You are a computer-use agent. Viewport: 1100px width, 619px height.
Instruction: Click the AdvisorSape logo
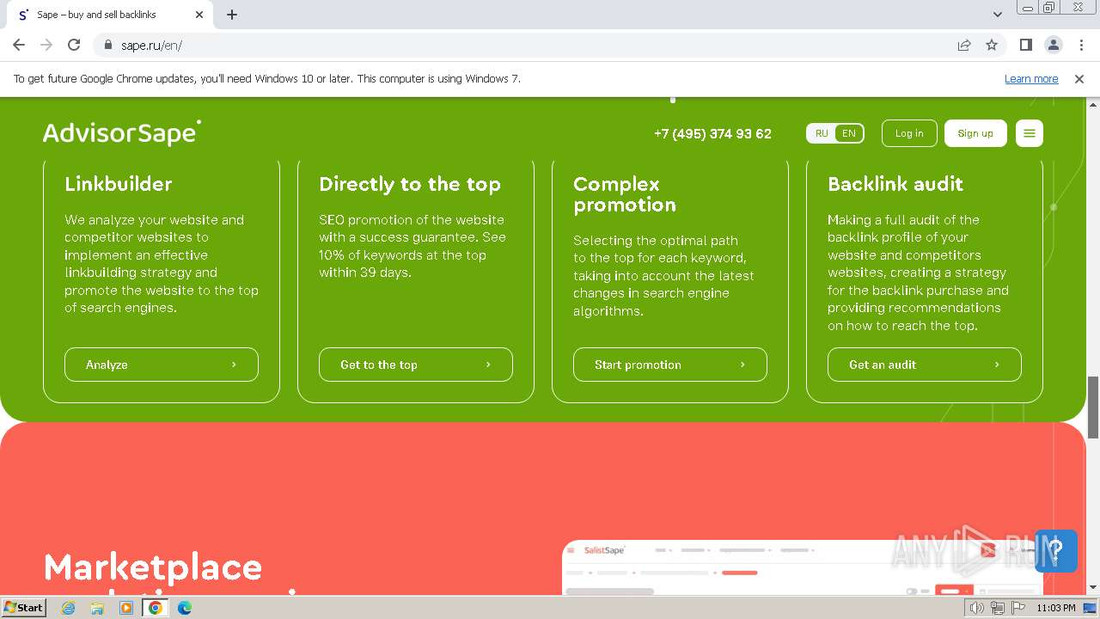point(121,132)
